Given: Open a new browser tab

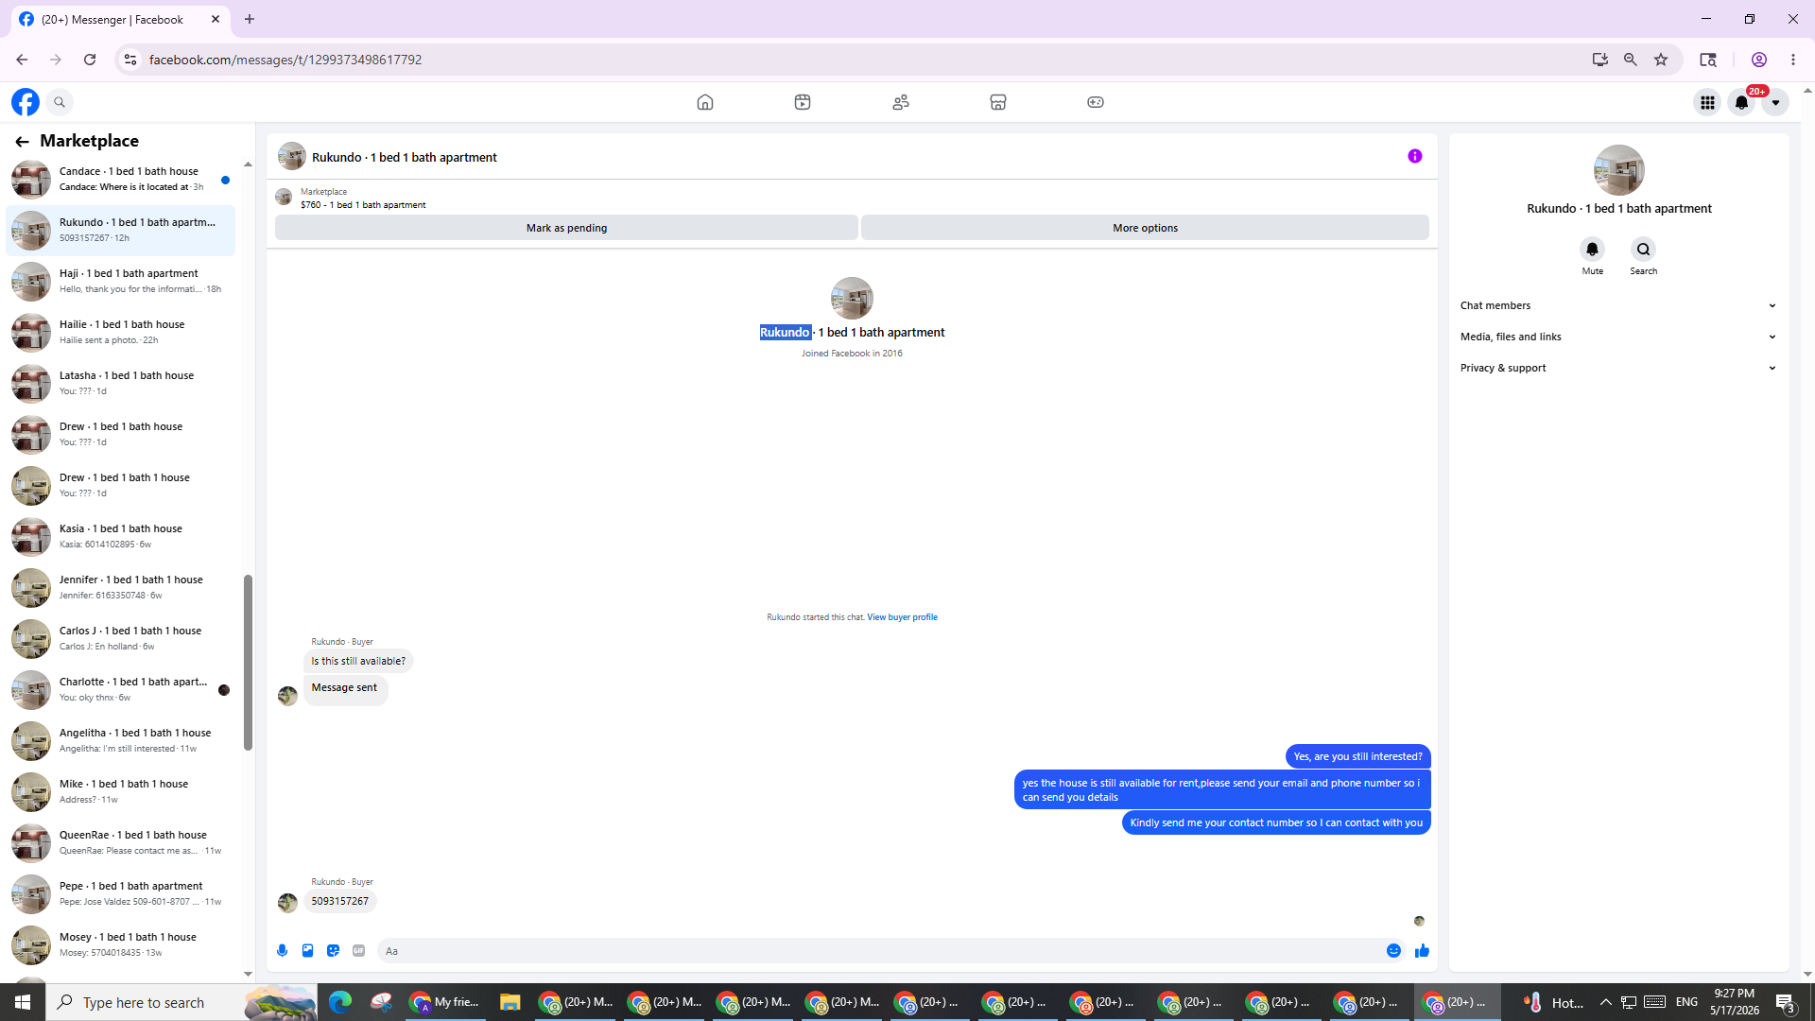Looking at the screenshot, I should click(x=250, y=19).
